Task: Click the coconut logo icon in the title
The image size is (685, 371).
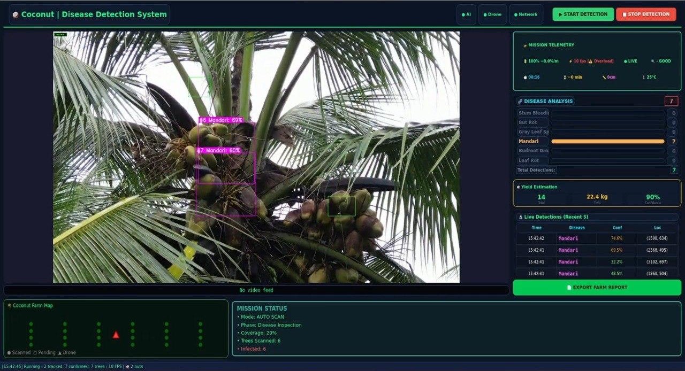Action: click(16, 15)
